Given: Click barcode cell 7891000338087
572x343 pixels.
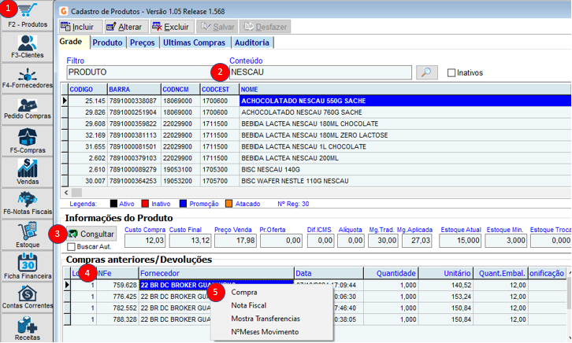Looking at the screenshot, I should click(133, 101).
